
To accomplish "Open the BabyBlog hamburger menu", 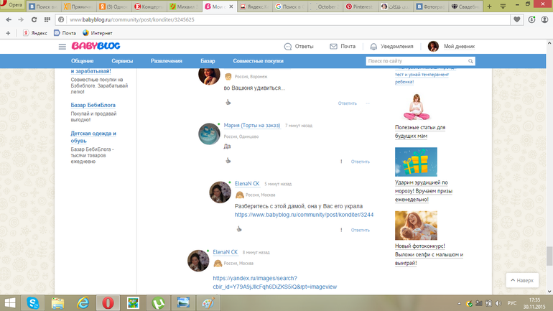I will (62, 46).
